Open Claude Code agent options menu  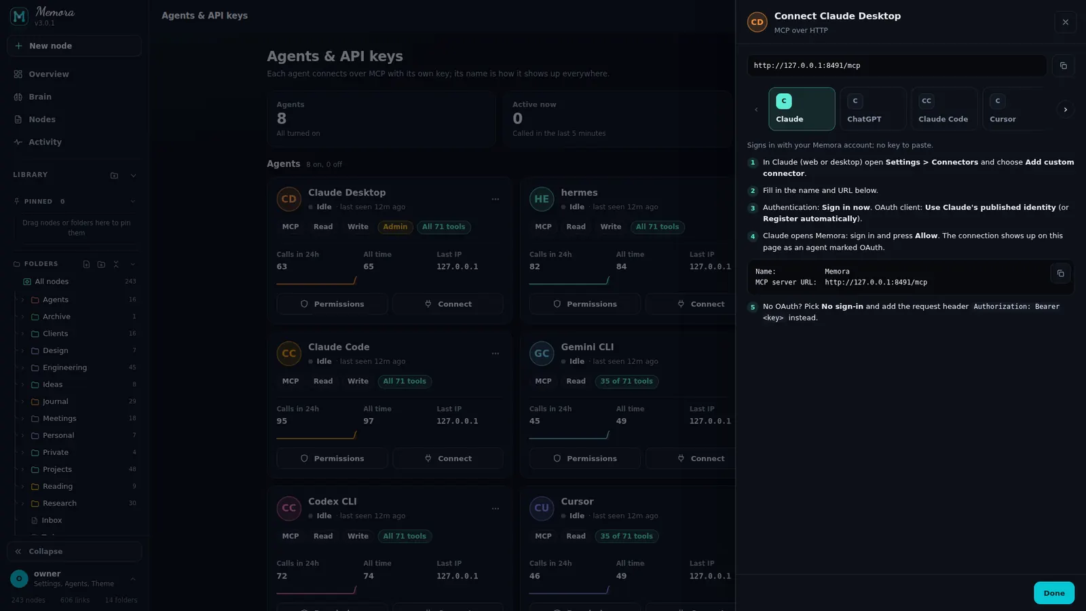click(495, 353)
